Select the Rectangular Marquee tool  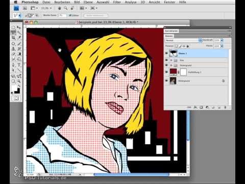(13, 27)
